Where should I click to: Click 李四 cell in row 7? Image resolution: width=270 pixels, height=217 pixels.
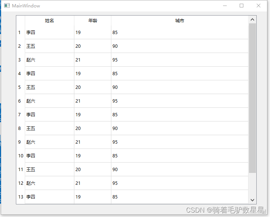[50, 115]
